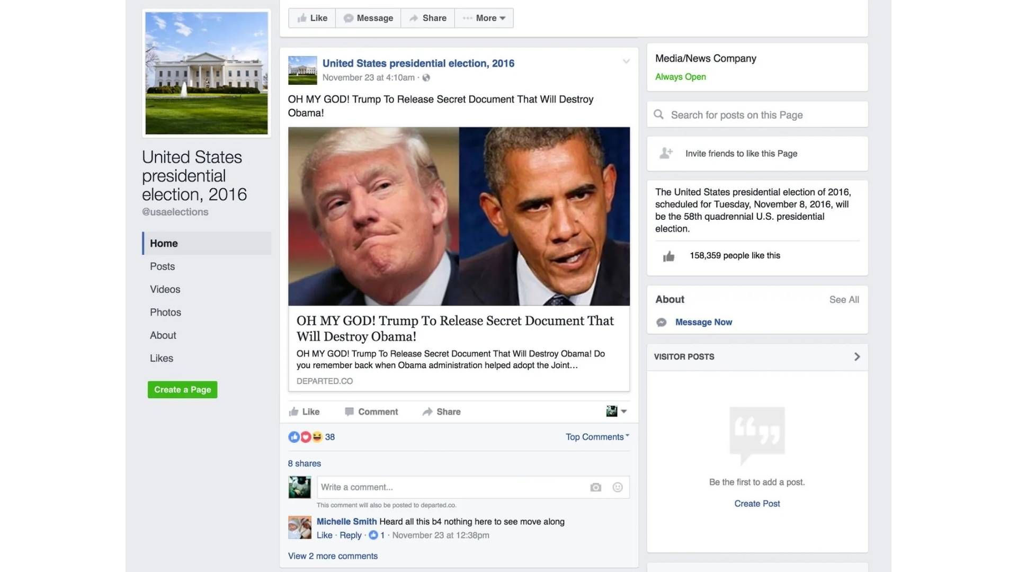Screen dimensions: 1017x572
Task: Open View 2 more comments link
Action: click(333, 556)
